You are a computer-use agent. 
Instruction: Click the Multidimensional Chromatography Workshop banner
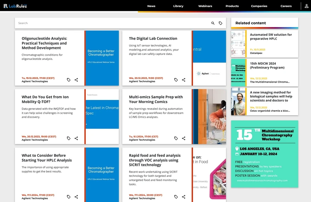264,154
